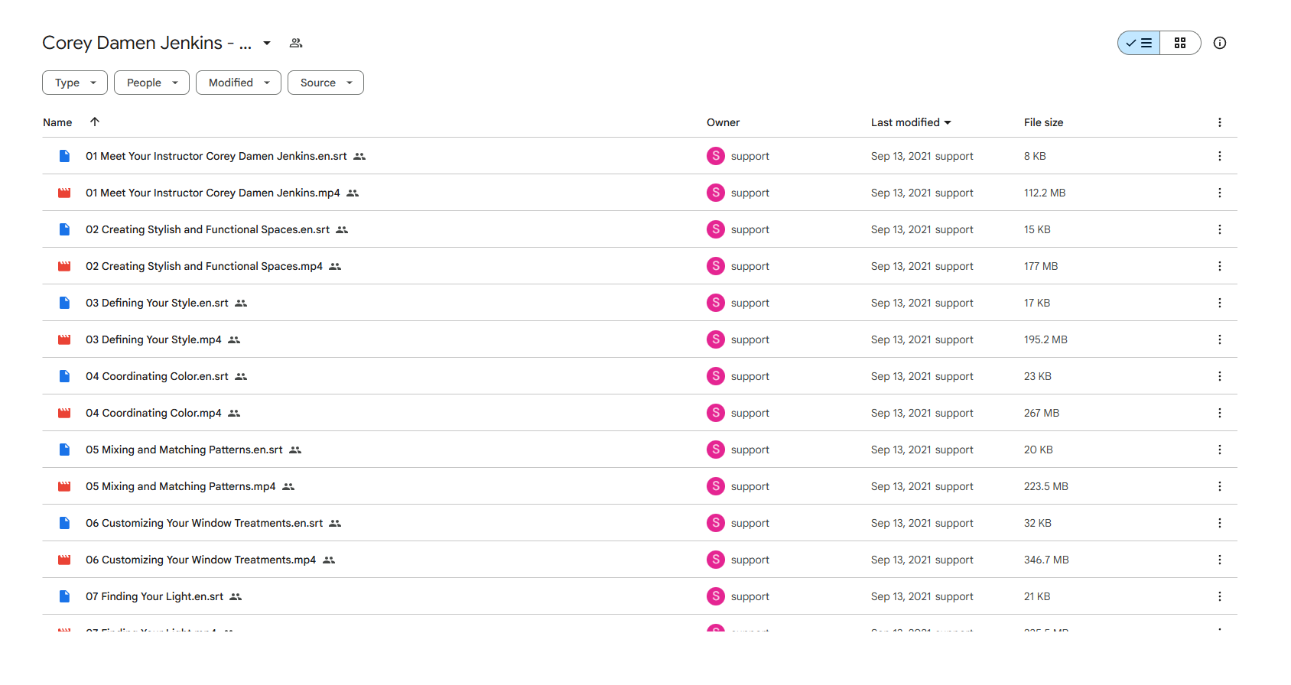1291x685 pixels.
Task: Open more actions for 05 Mixing Patterns.mp4
Action: pos(1220,486)
